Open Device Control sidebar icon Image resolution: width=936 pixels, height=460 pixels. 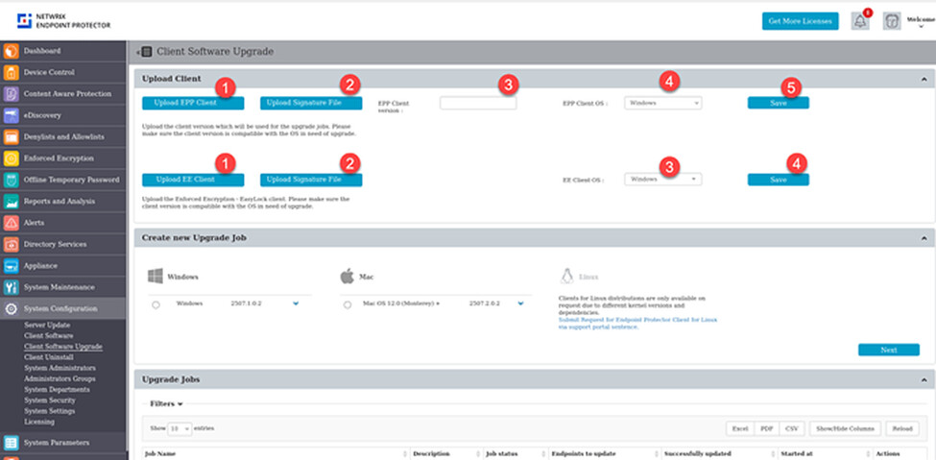(x=11, y=72)
